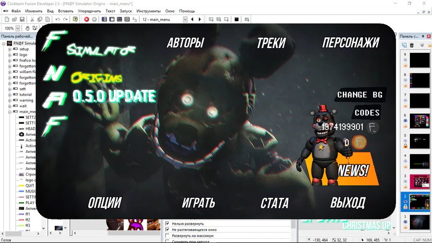Open the yellow Help question mark icon
432x243 pixels.
(x=75, y=19)
